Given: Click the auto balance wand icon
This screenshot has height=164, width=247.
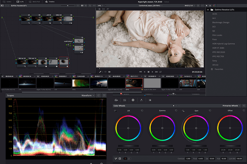Looking at the screenshot, I should [116, 159].
